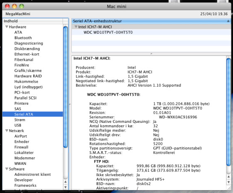Click the AHCI Version 1.10 Supported text
Viewport: 233px width, 193px height.
[x=154, y=85]
